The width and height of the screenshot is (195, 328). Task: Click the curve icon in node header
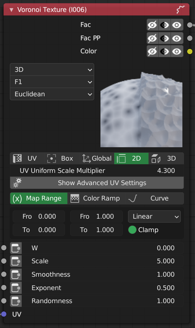click(x=180, y=9)
